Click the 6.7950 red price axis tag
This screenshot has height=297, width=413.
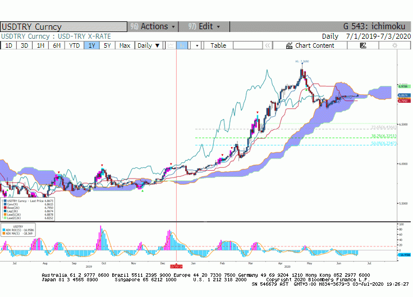(404, 101)
